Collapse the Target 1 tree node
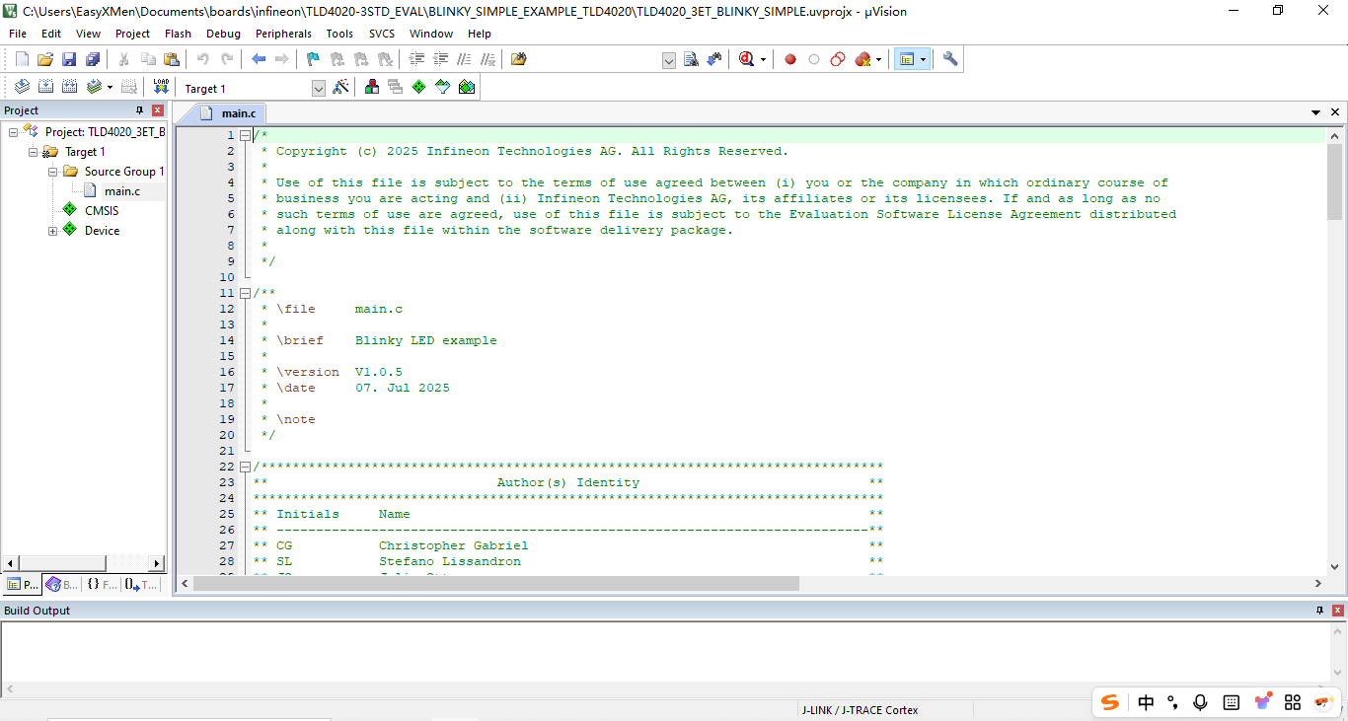Image resolution: width=1348 pixels, height=721 pixels. 33,152
